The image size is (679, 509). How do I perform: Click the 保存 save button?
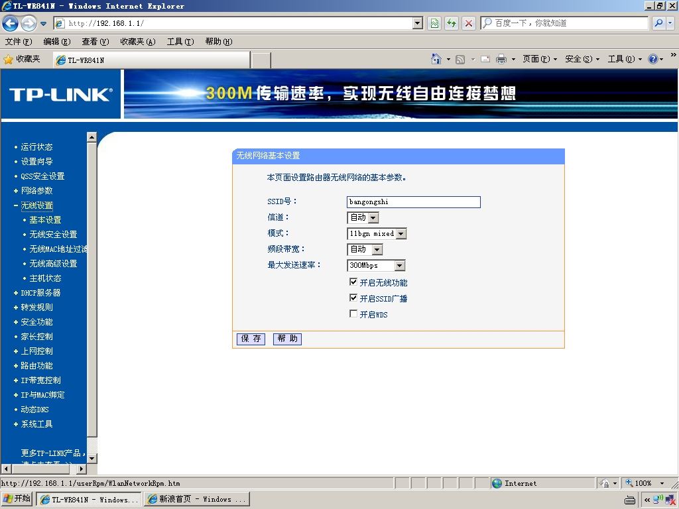click(x=251, y=339)
